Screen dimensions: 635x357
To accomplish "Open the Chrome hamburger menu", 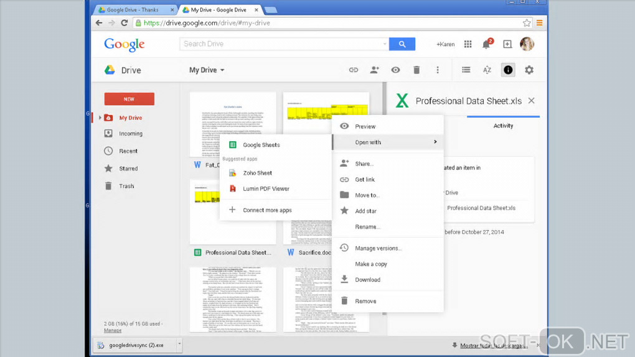I will point(539,23).
